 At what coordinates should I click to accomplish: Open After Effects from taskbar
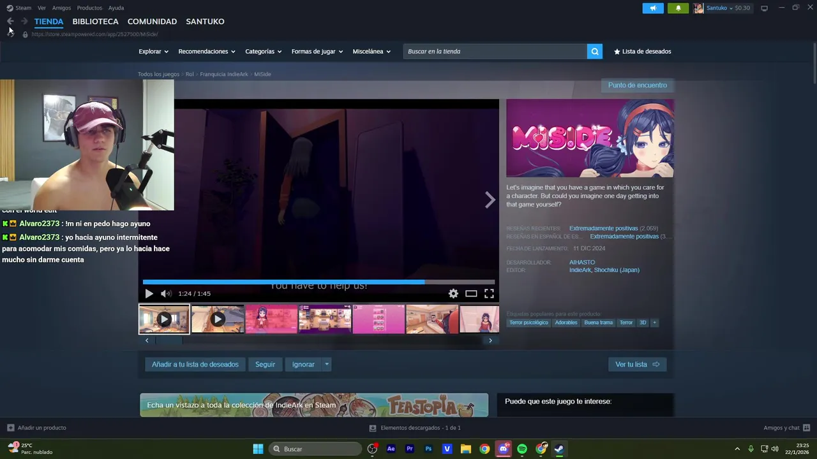391,449
